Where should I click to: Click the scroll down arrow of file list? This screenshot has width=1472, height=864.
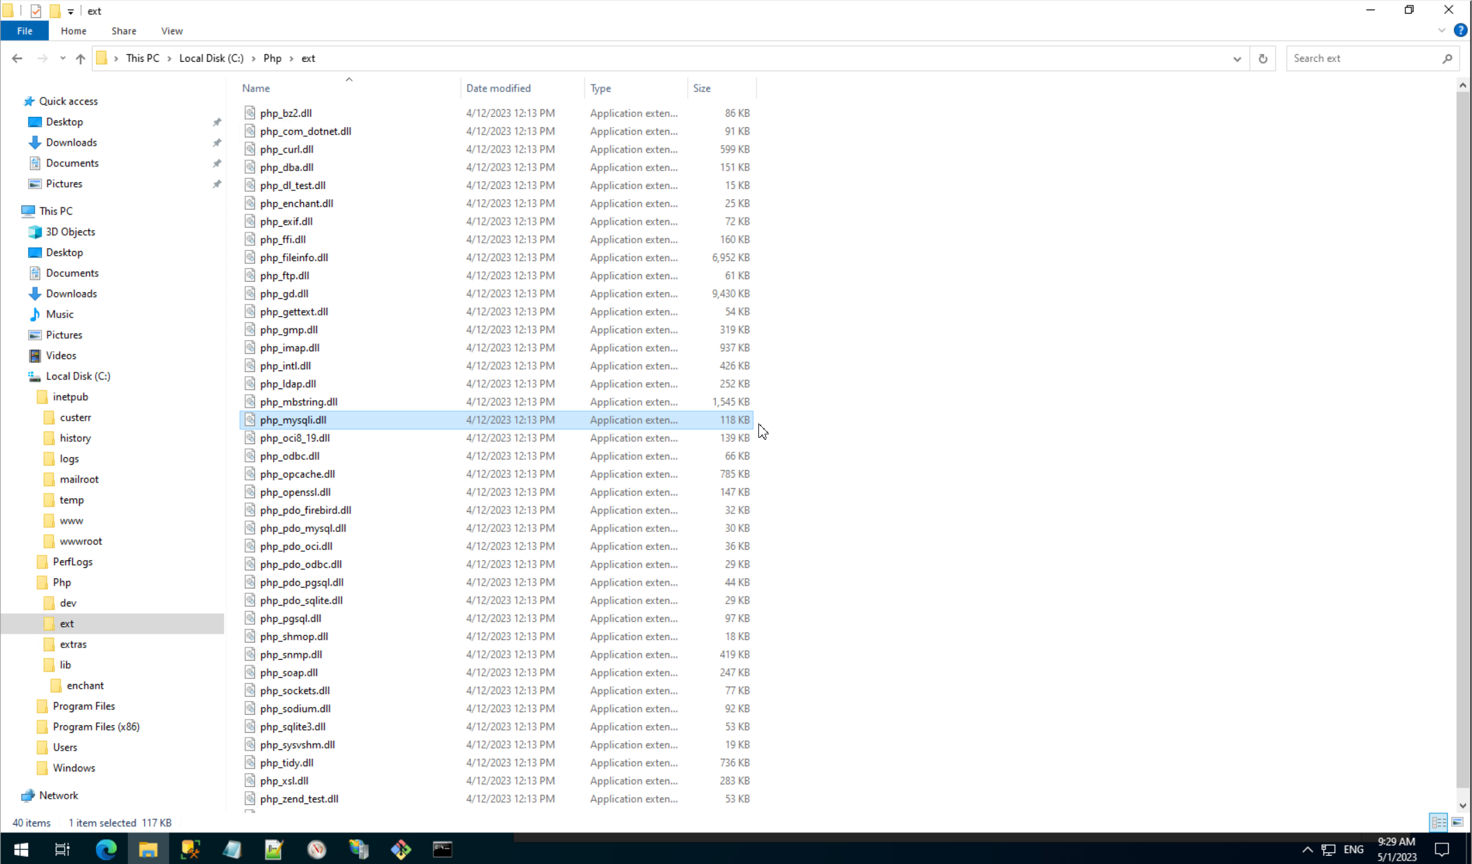[x=1462, y=805]
